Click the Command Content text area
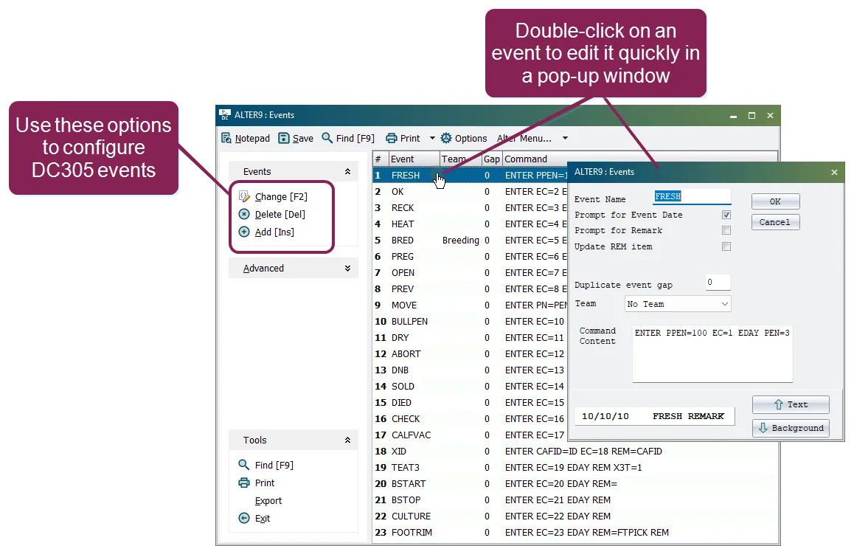This screenshot has width=854, height=546. (712, 353)
